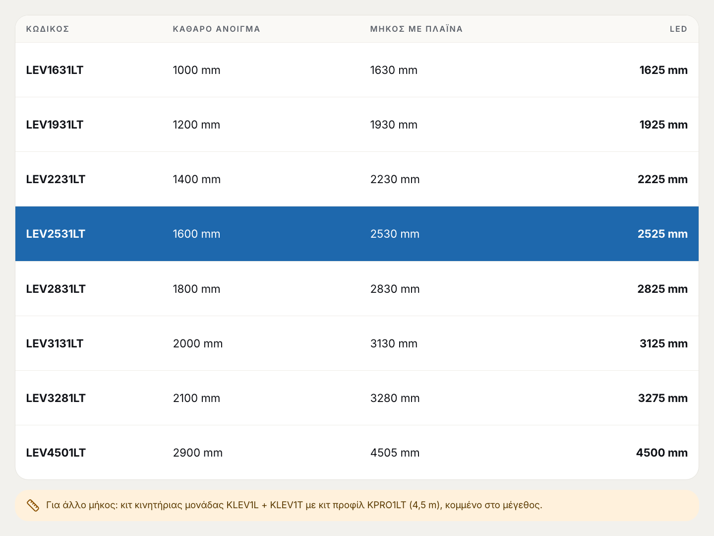Click the 3275 mm LED value
Screen dimensions: 714x536
pos(663,398)
